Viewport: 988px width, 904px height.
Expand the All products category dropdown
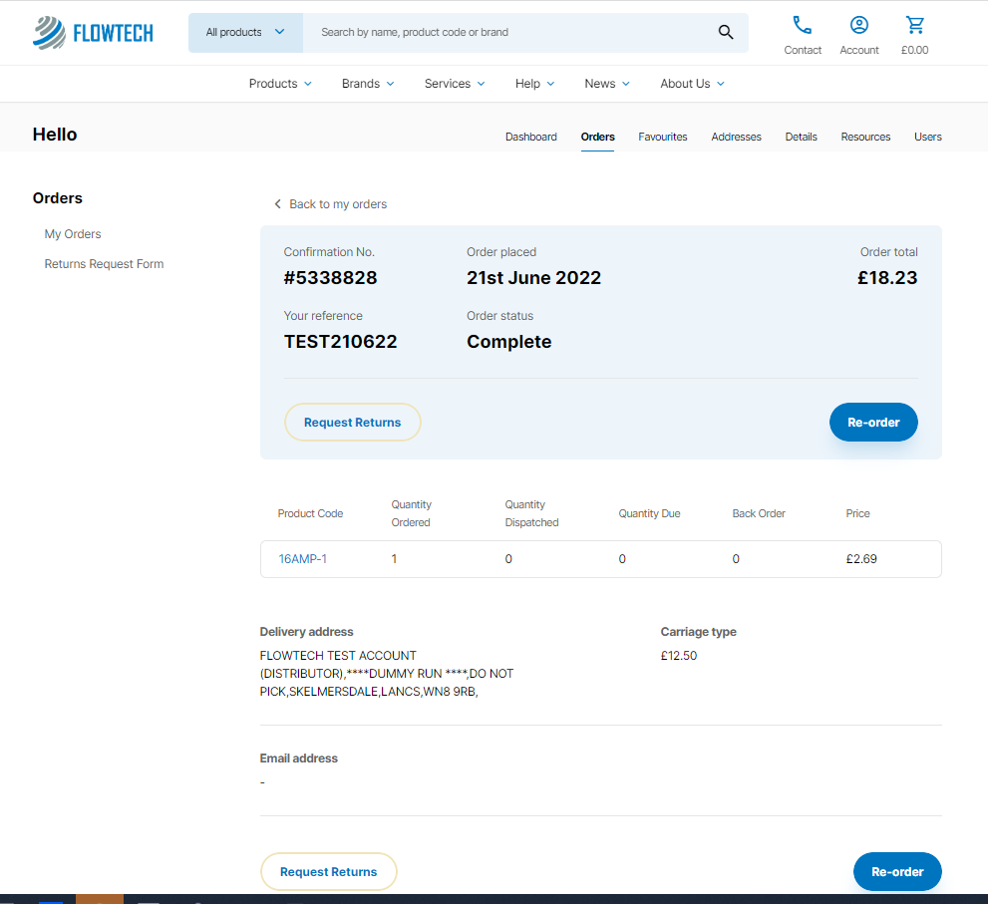(x=245, y=32)
